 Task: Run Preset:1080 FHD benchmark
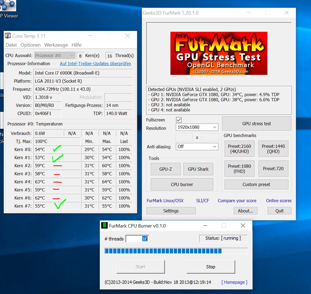[239, 169]
